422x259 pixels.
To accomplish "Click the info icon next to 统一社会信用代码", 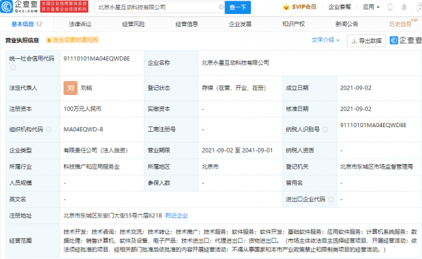I will click(13, 68).
